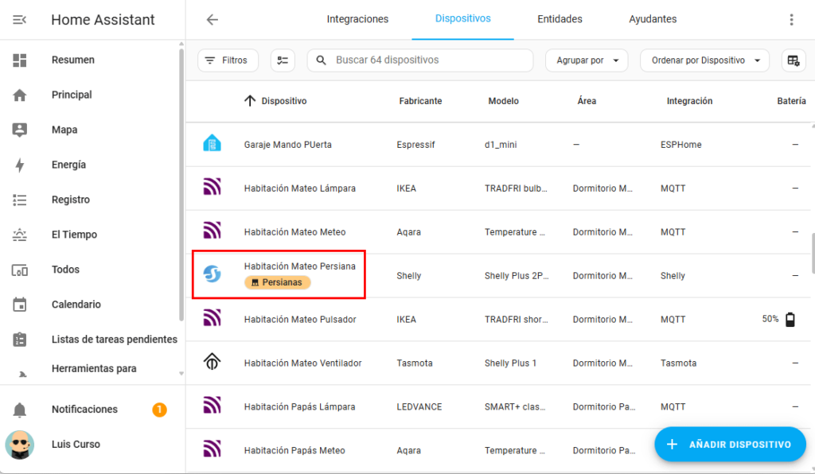Click the Persianas label chip

(x=277, y=282)
